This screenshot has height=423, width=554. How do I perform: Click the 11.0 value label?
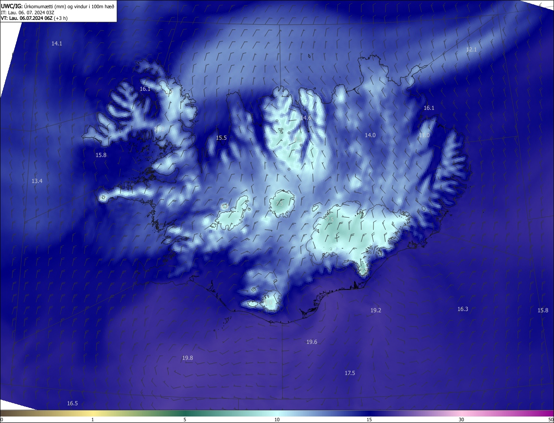424,135
